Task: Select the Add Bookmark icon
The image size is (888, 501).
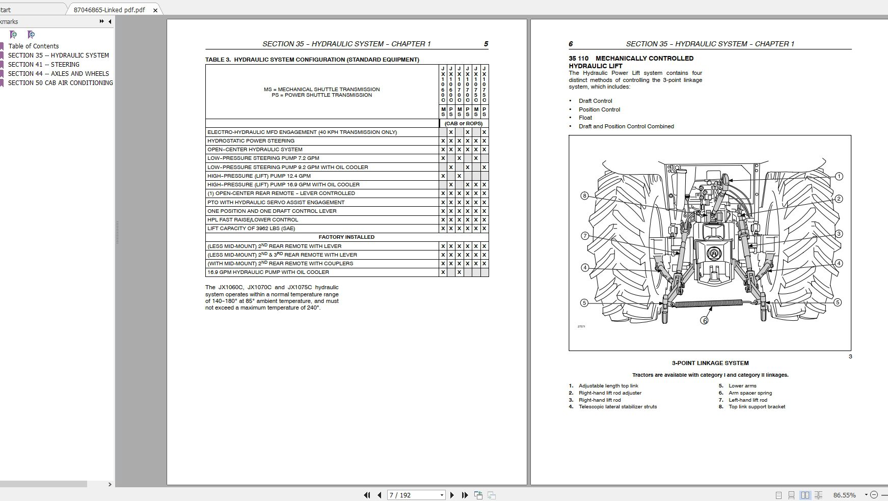Action: pyautogui.click(x=14, y=35)
